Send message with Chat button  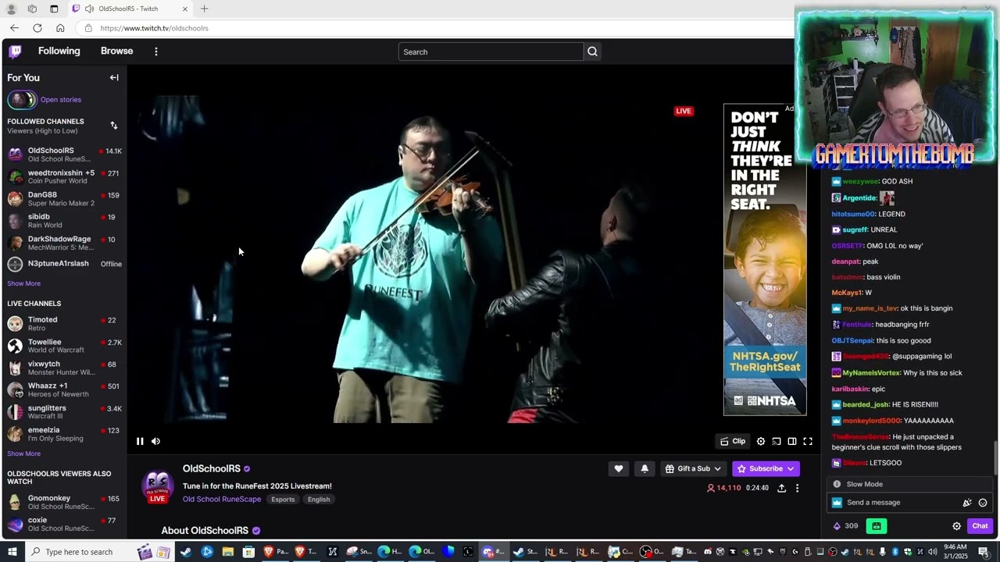point(980,526)
